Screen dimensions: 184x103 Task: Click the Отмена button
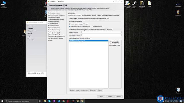click(118, 97)
